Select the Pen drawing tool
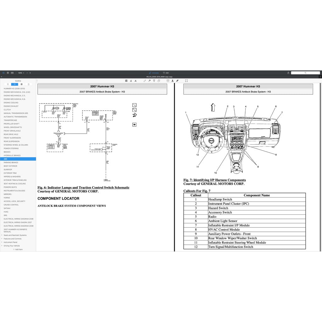This screenshot has height=322, width=322. pos(145,80)
